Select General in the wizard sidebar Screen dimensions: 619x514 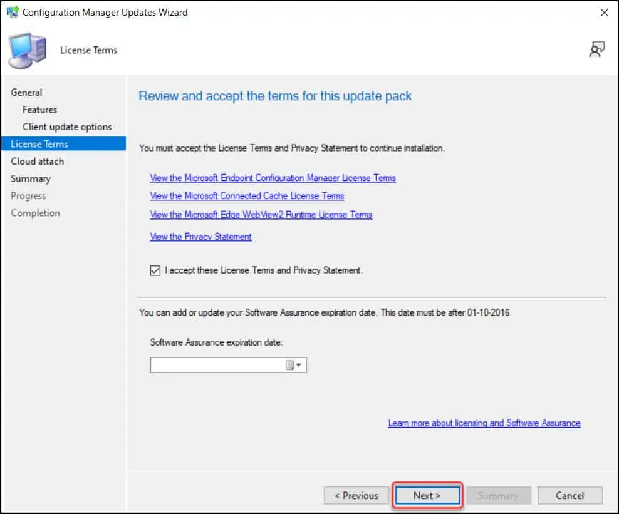coord(26,92)
